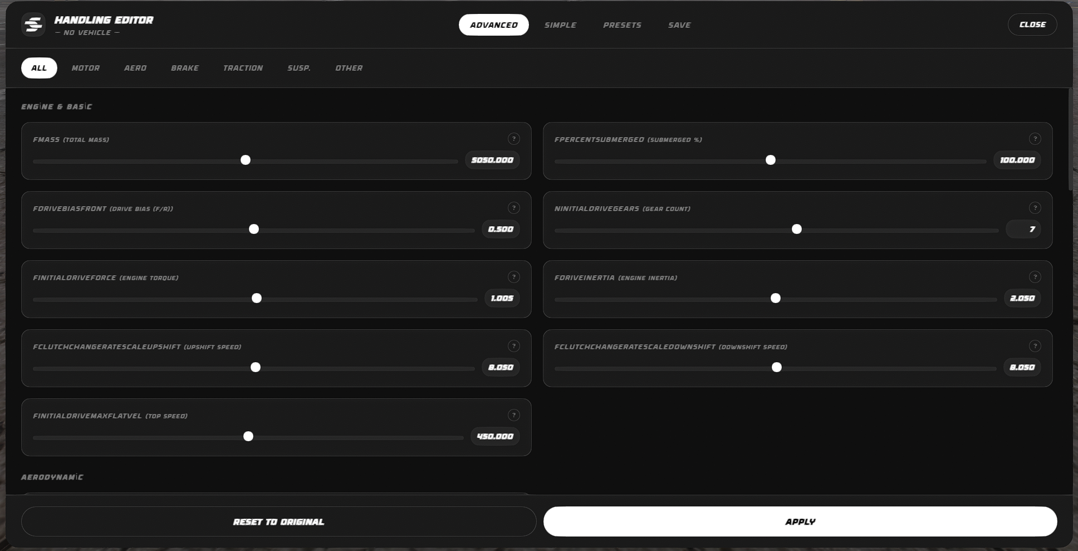Click the gear count slider handle

pos(797,230)
